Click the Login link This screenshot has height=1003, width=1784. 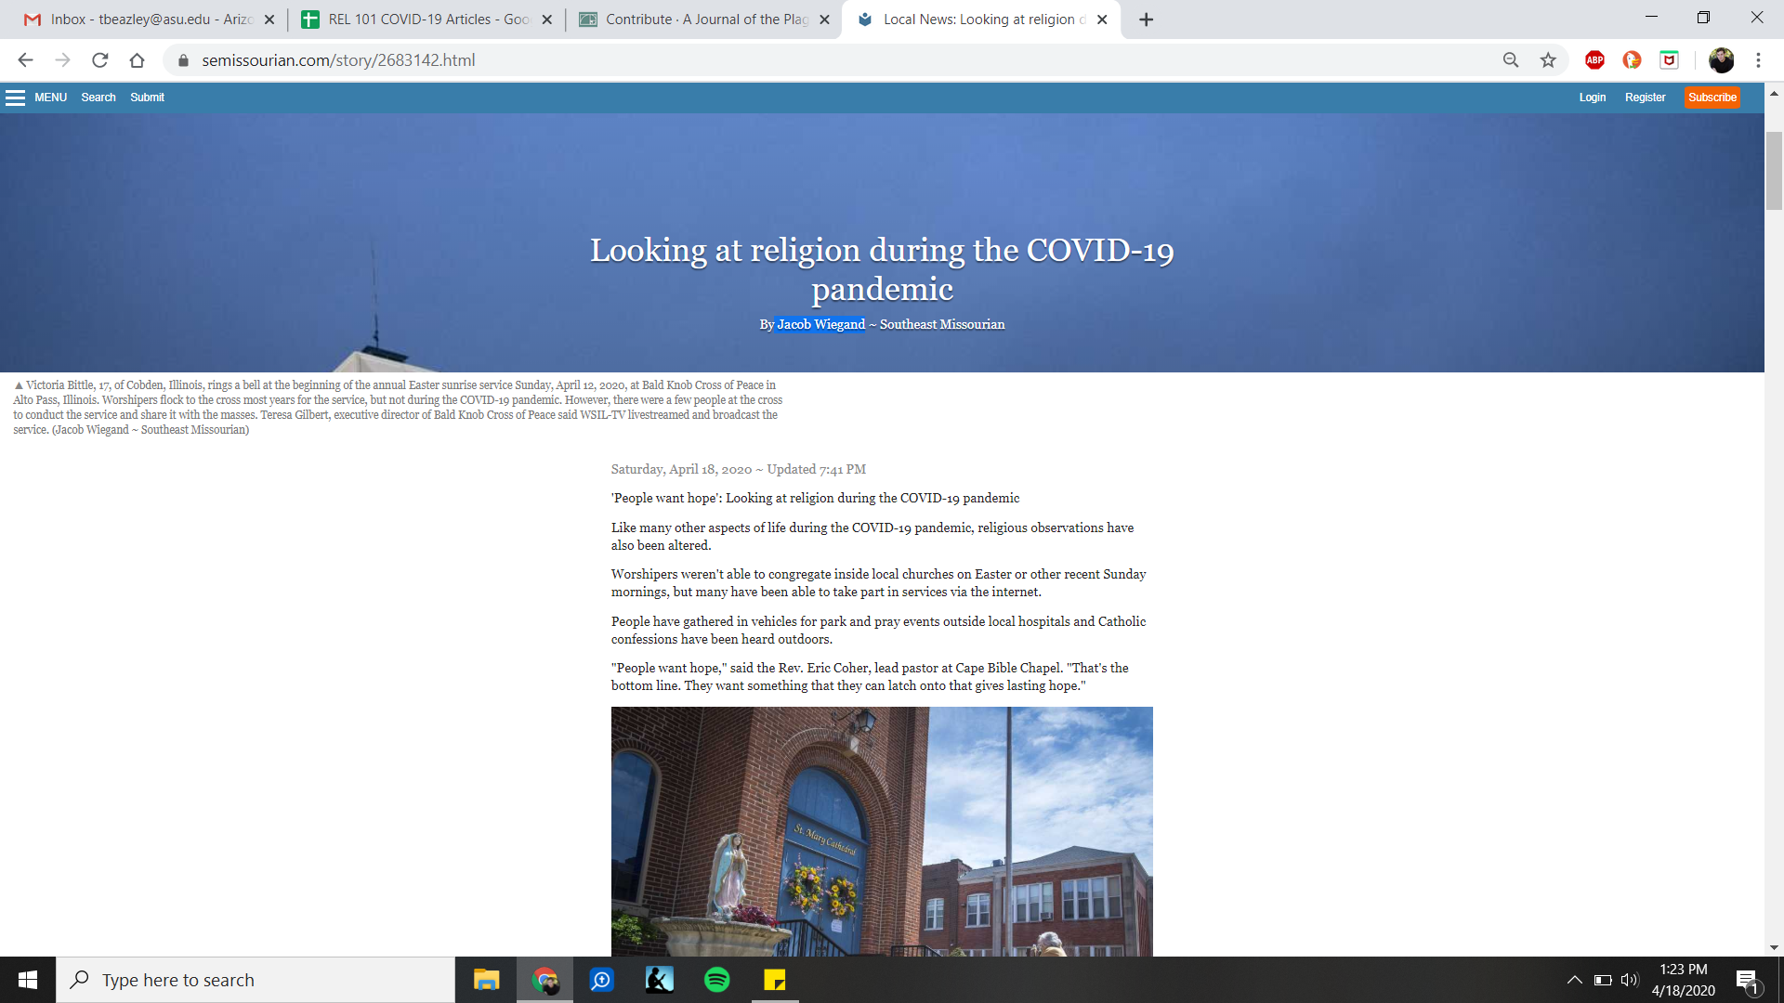[1592, 98]
